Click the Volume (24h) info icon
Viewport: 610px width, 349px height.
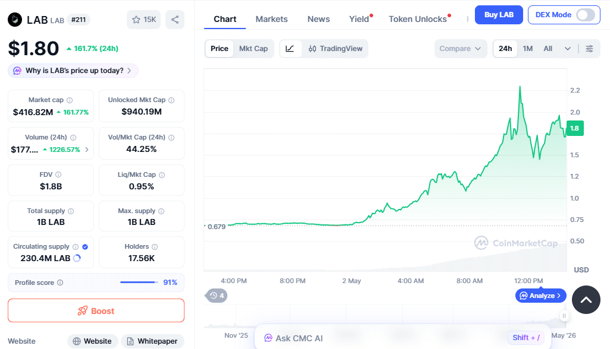(73, 138)
